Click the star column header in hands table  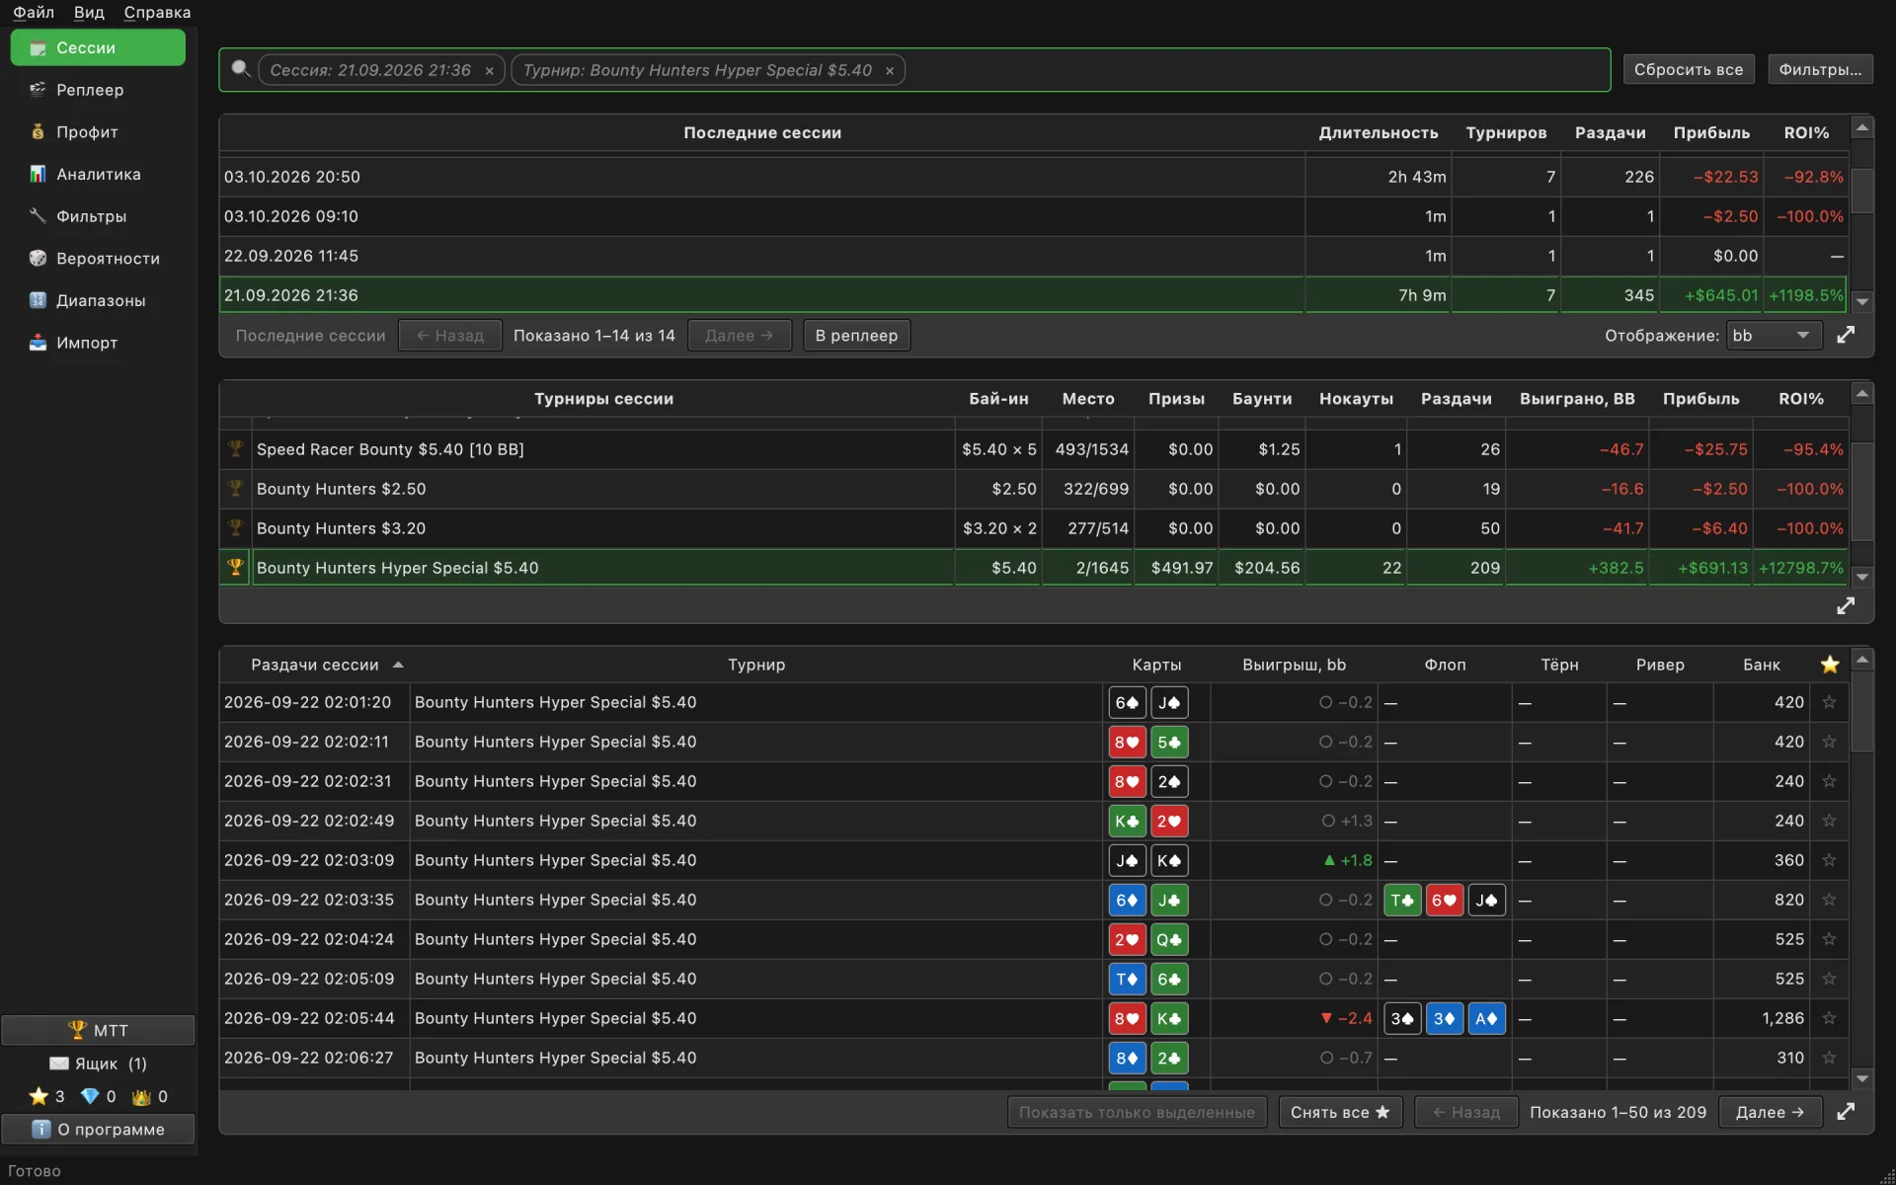pyautogui.click(x=1830, y=665)
